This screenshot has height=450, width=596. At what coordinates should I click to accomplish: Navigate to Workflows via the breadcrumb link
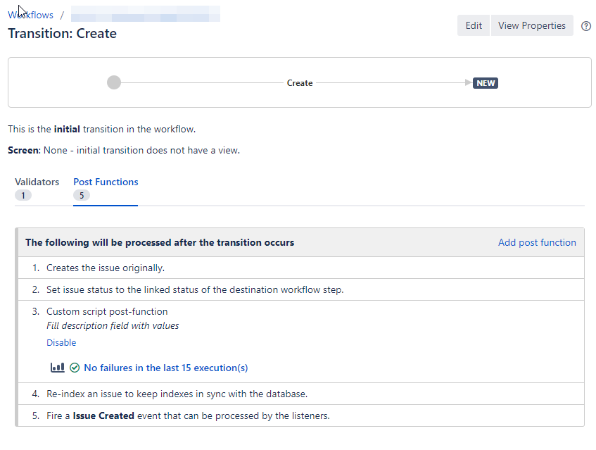(30, 15)
